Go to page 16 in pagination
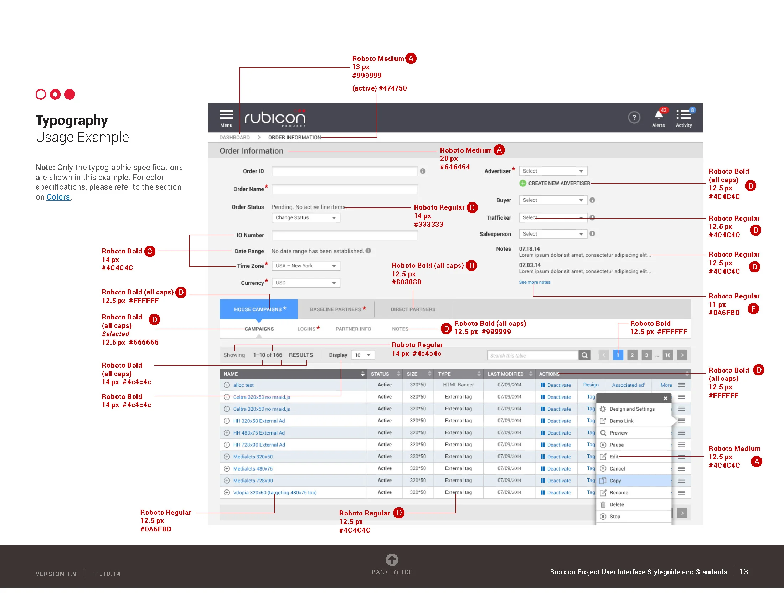784x606 pixels. pos(668,355)
